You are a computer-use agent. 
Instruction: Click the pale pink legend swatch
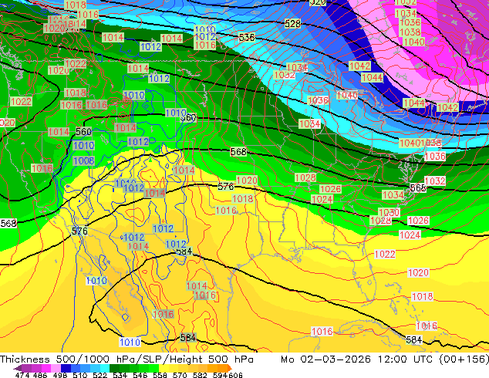tap(56, 368)
